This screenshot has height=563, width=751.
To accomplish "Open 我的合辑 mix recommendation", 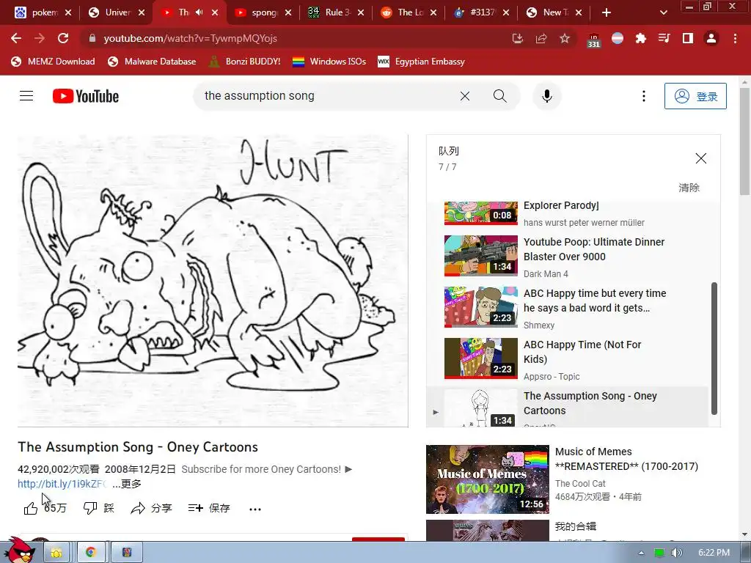I will coord(575,526).
